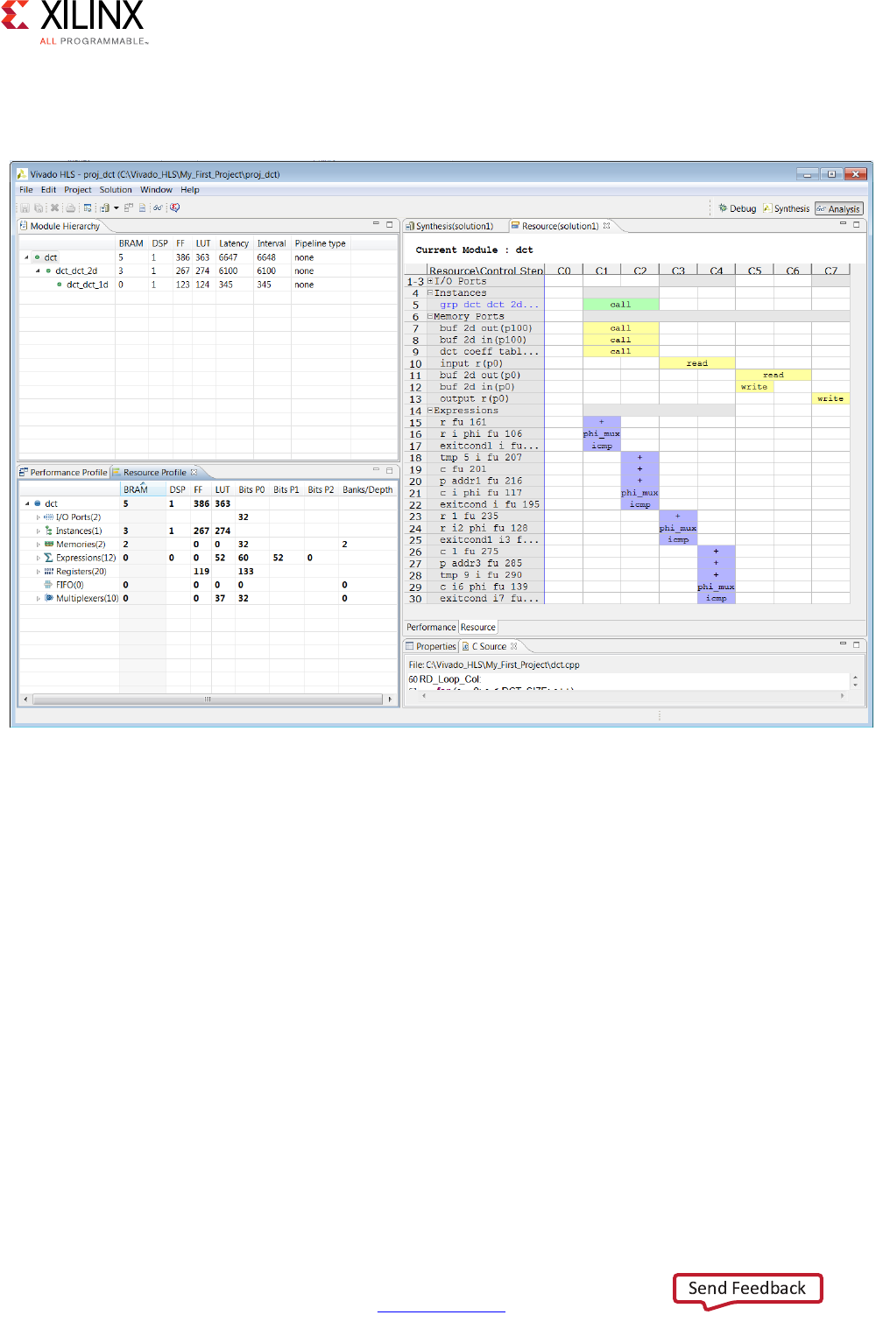883x1322 pixels.
Task: Switch to bottom Performance view tab
Action: 431,627
